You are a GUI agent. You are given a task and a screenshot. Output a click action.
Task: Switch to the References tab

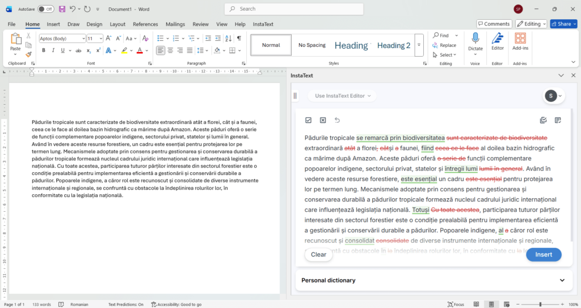145,24
